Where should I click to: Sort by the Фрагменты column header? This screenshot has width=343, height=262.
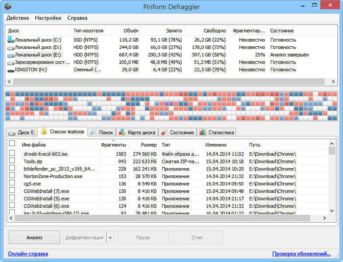[113, 145]
